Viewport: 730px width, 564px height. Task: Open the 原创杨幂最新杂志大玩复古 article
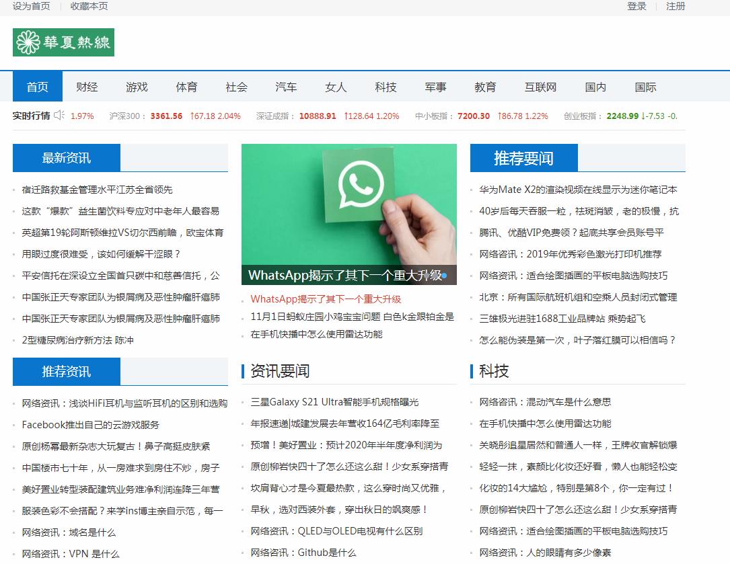click(116, 446)
